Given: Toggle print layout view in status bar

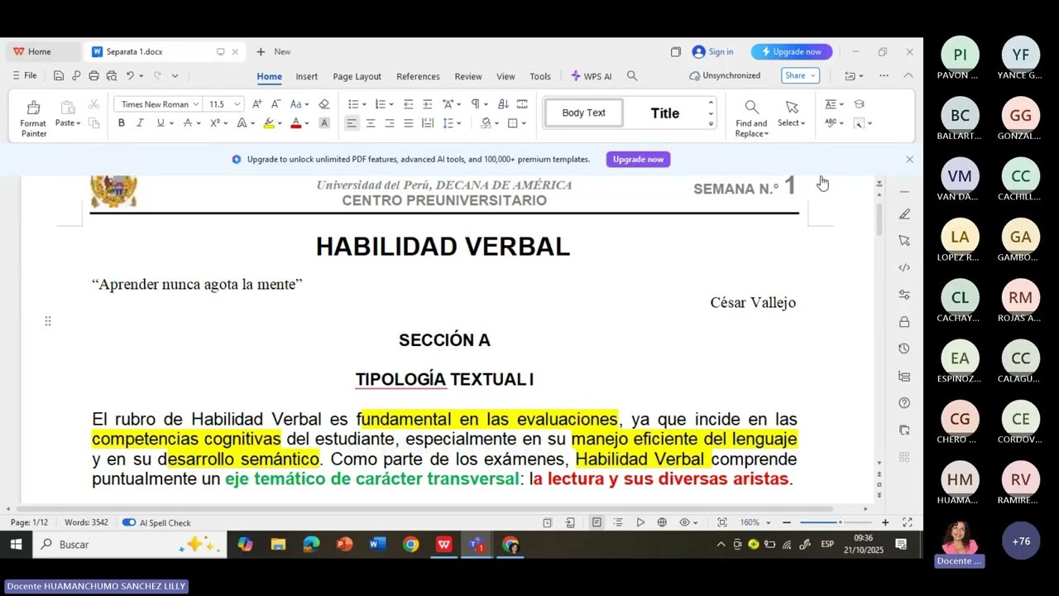Looking at the screenshot, I should tap(597, 522).
